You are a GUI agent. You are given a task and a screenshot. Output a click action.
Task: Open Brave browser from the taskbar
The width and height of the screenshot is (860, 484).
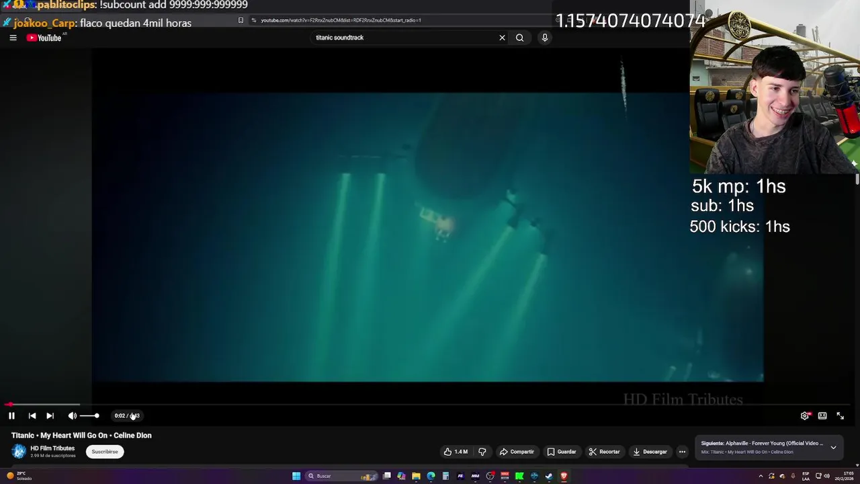point(564,476)
